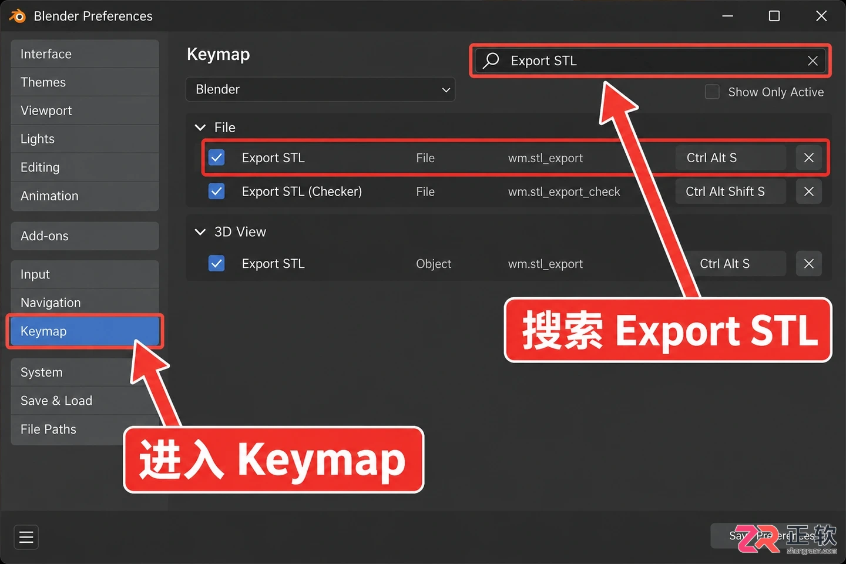Open the Blender keymap preset dropdown
Image resolution: width=846 pixels, height=564 pixels.
pos(320,89)
